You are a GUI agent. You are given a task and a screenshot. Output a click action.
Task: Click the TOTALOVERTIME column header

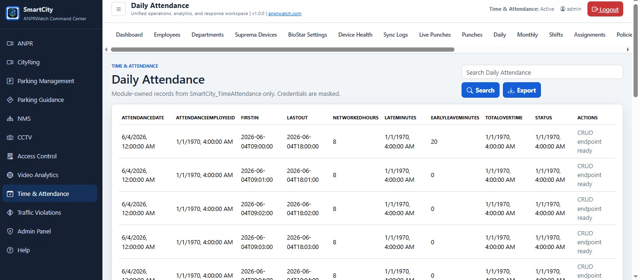[x=504, y=117]
